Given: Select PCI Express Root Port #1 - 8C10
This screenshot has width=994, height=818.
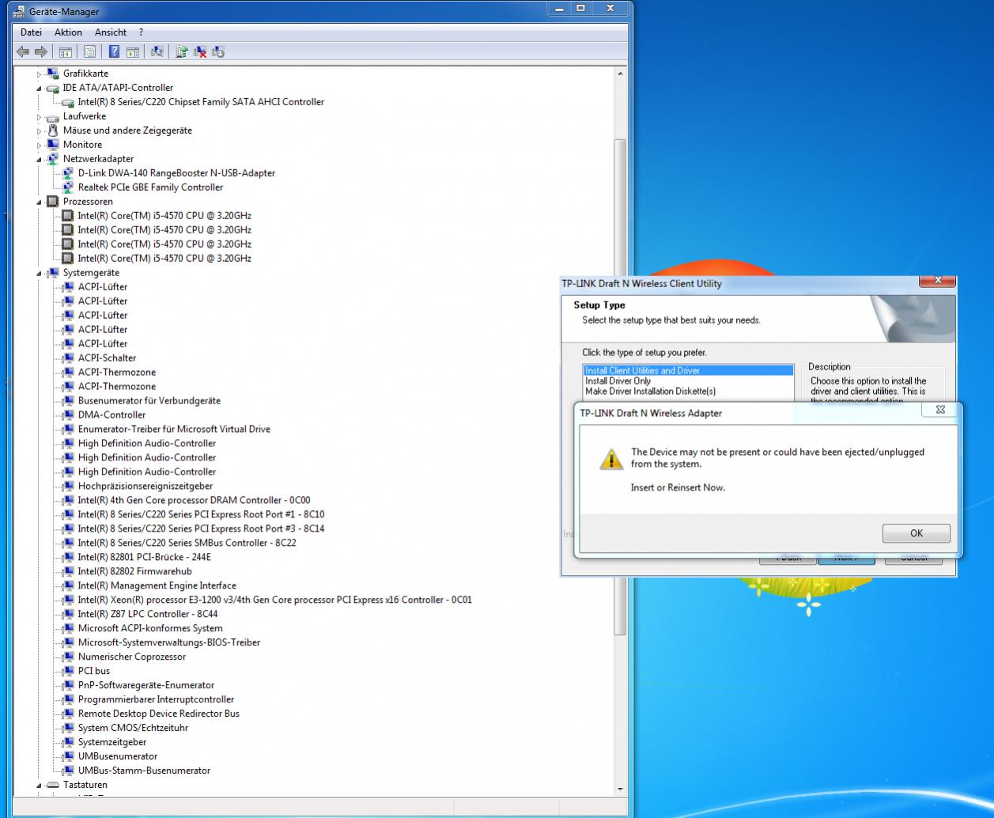Looking at the screenshot, I should (201, 515).
